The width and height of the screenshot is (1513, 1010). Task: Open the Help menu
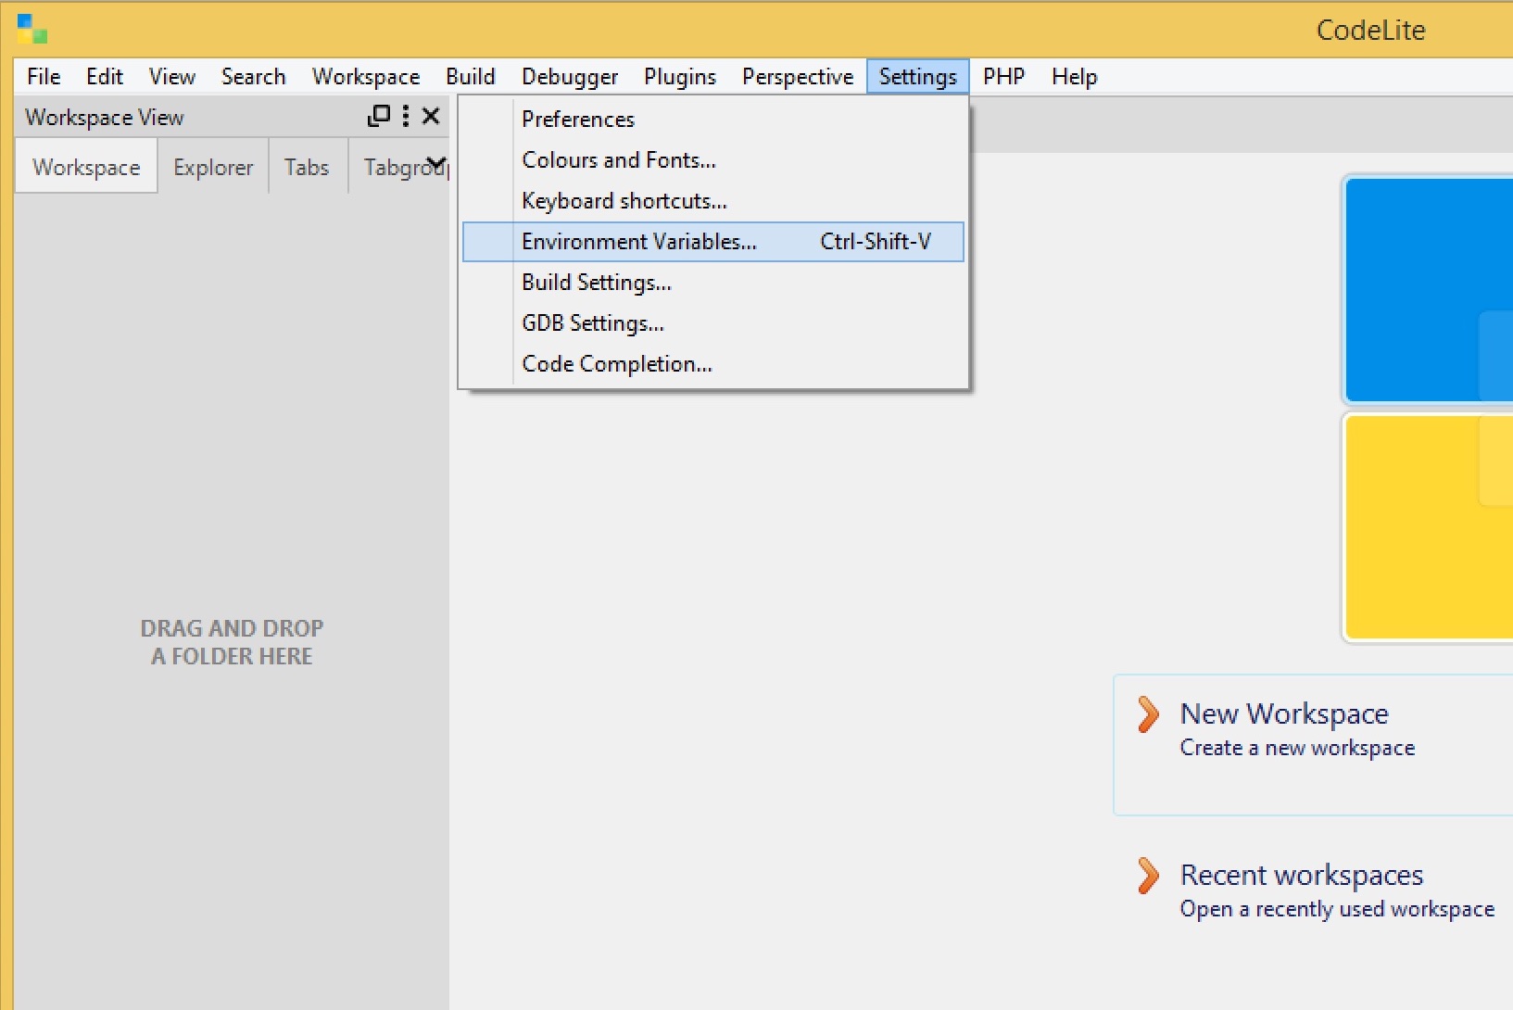tap(1074, 77)
